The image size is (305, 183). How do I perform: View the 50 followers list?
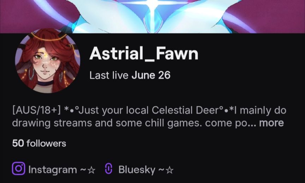[x=39, y=144]
